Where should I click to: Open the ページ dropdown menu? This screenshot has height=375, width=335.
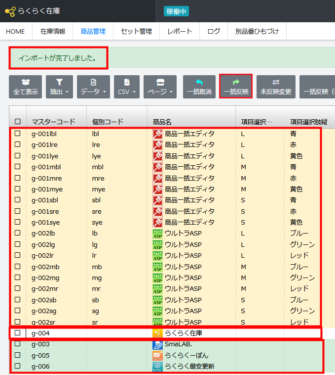[160, 87]
